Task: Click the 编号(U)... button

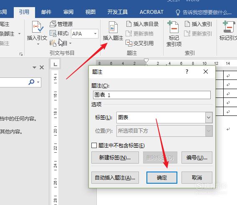Action: pyautogui.click(x=197, y=158)
